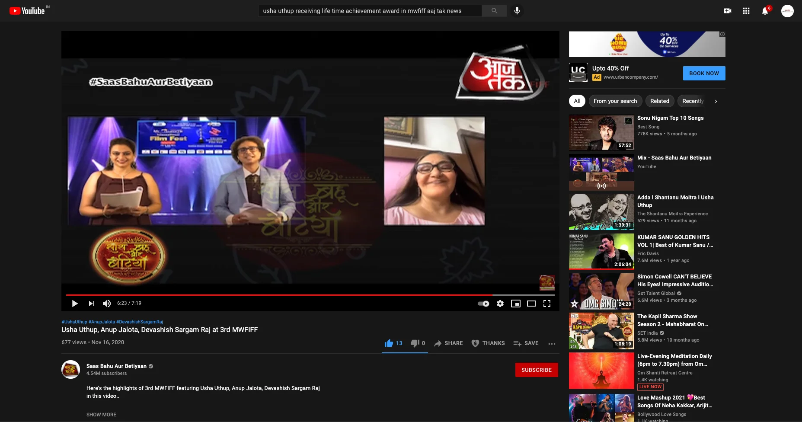The height and width of the screenshot is (422, 802).
Task: Open the Urban Company ad banner image
Action: pos(647,44)
